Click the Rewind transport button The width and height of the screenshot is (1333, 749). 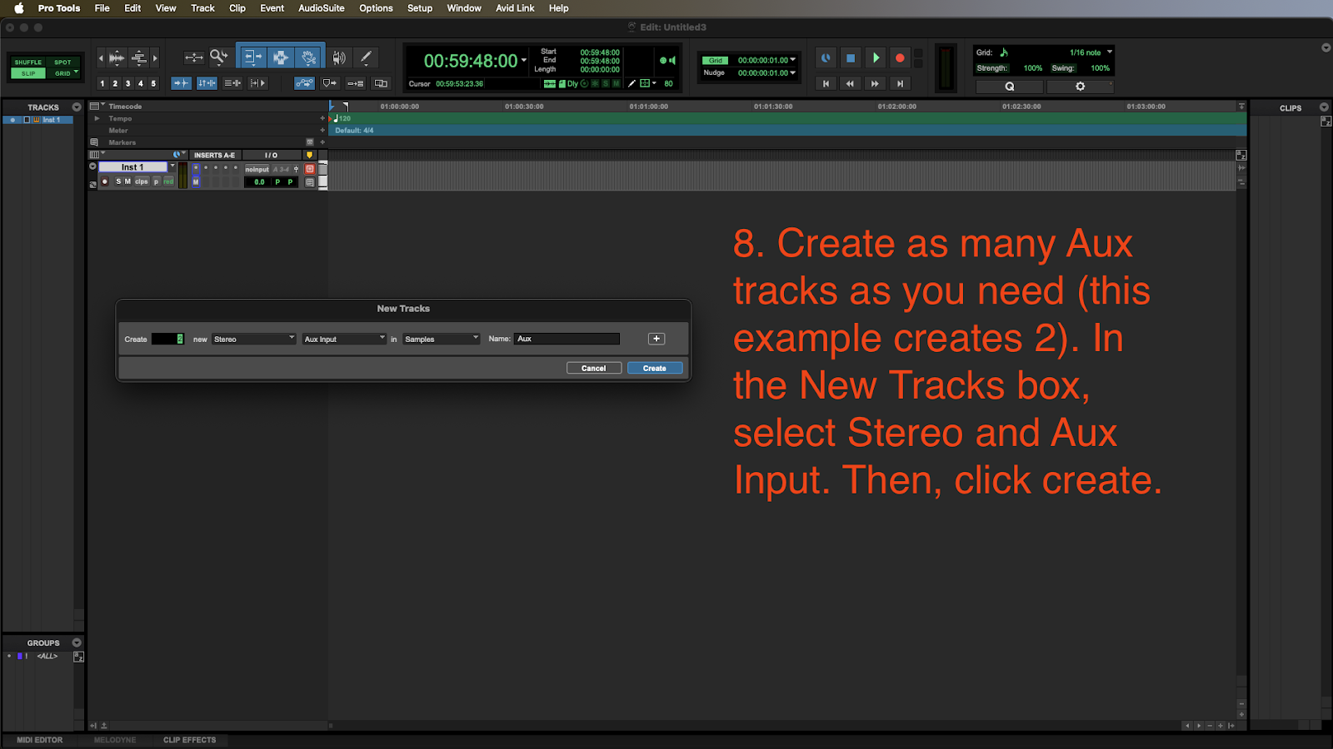coord(850,83)
